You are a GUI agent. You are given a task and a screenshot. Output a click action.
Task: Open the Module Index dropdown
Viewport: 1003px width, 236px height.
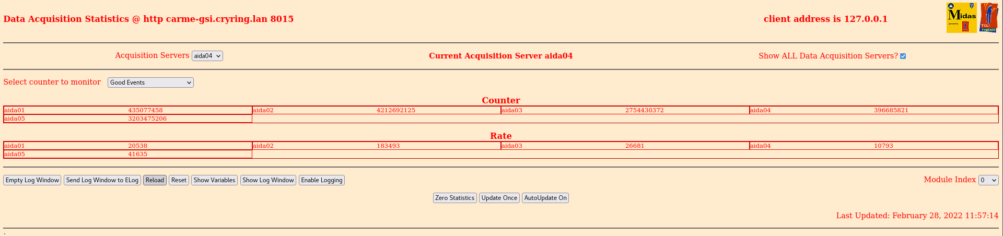(988, 180)
